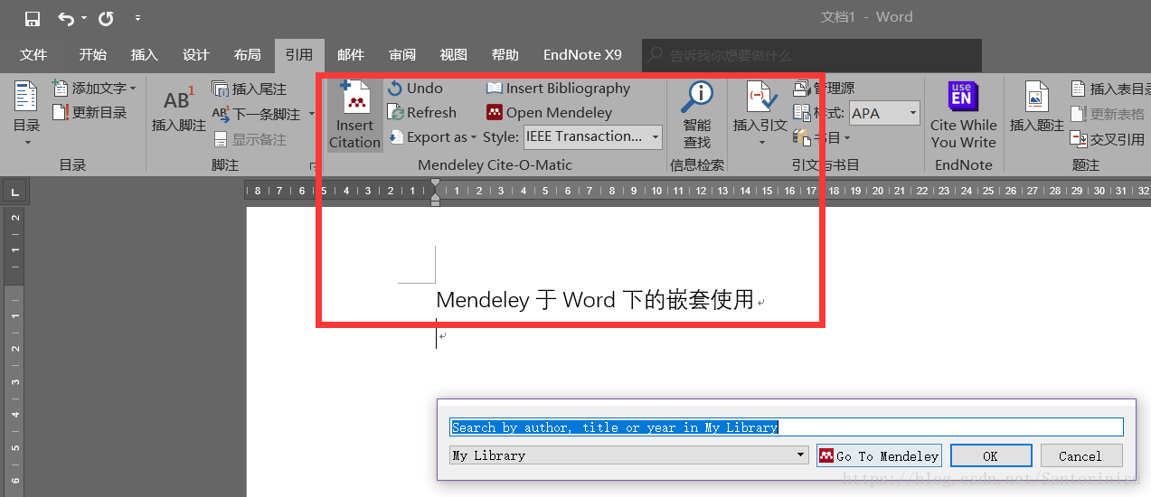
Task: Open the Export as dropdown
Action: click(x=432, y=137)
